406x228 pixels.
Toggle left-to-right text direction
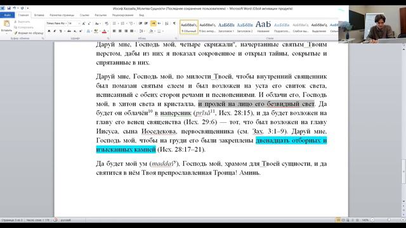point(153,23)
